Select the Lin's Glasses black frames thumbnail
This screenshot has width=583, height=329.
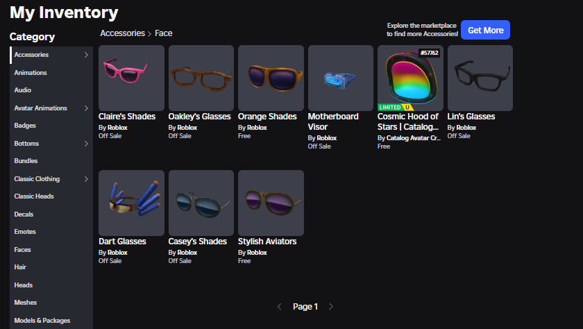tap(480, 78)
